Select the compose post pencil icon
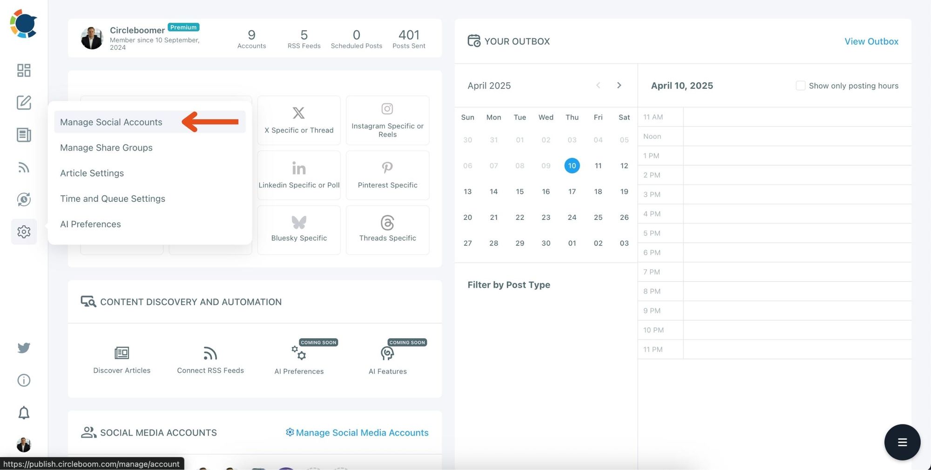The image size is (931, 470). tap(24, 103)
